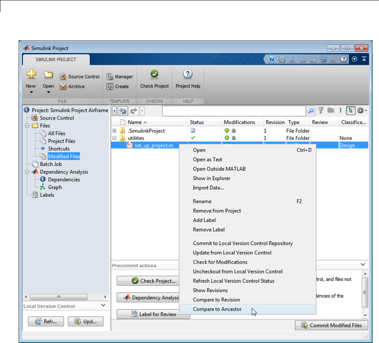
Task: Click into the file search input field
Action: (234, 111)
